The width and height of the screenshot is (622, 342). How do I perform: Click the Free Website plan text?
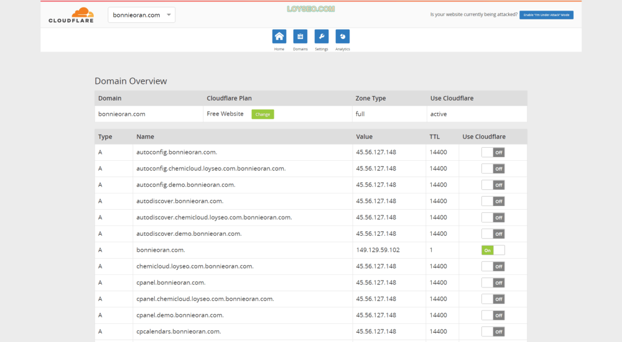click(x=225, y=114)
